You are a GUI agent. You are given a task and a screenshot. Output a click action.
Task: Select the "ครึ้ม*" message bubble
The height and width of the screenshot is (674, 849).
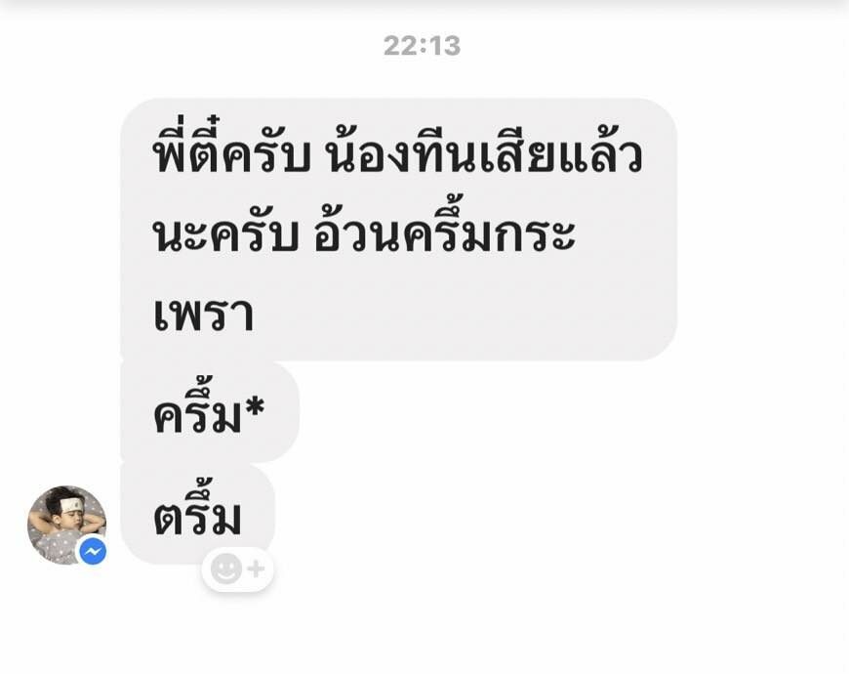coord(210,412)
